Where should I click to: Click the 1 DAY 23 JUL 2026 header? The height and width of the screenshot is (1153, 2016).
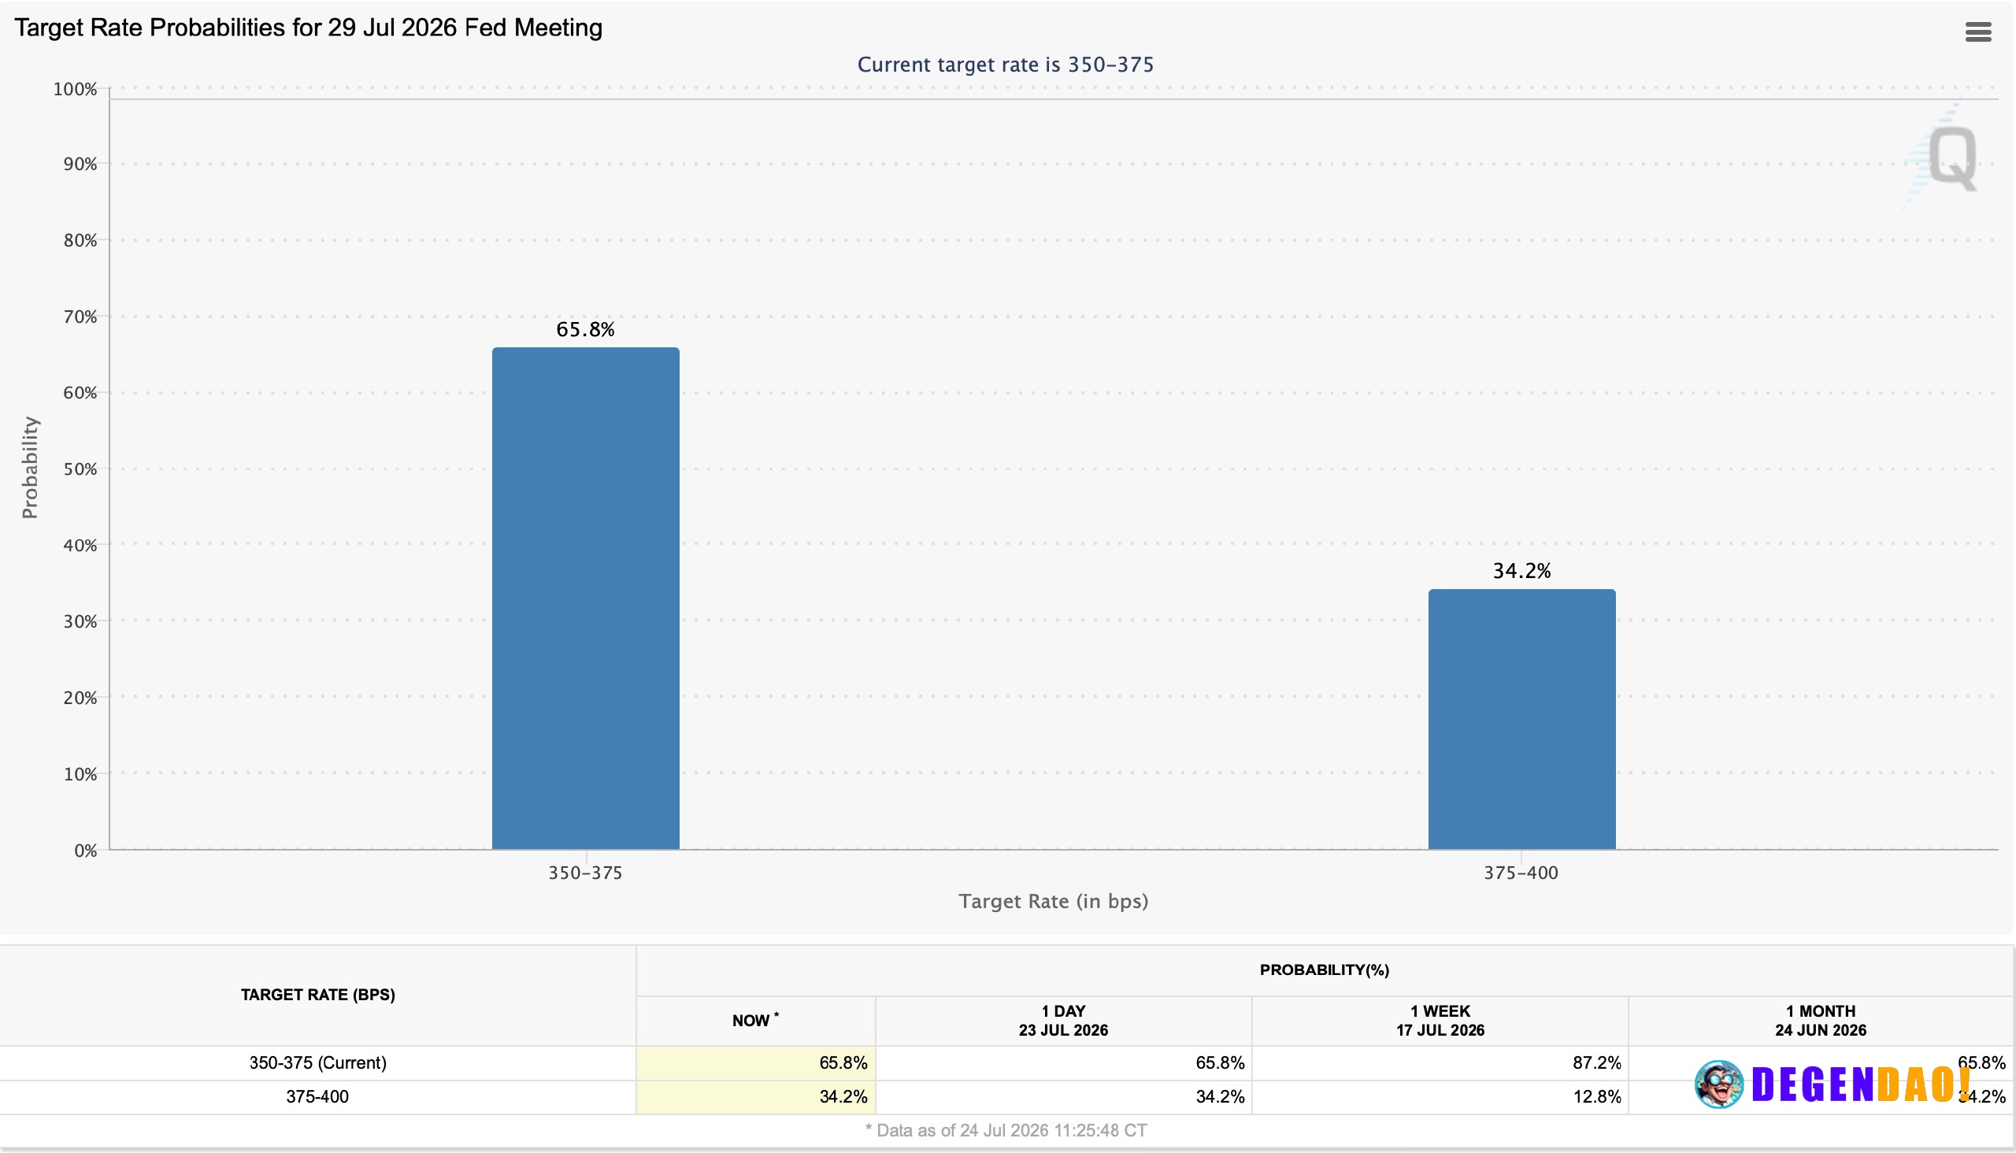point(1063,1021)
